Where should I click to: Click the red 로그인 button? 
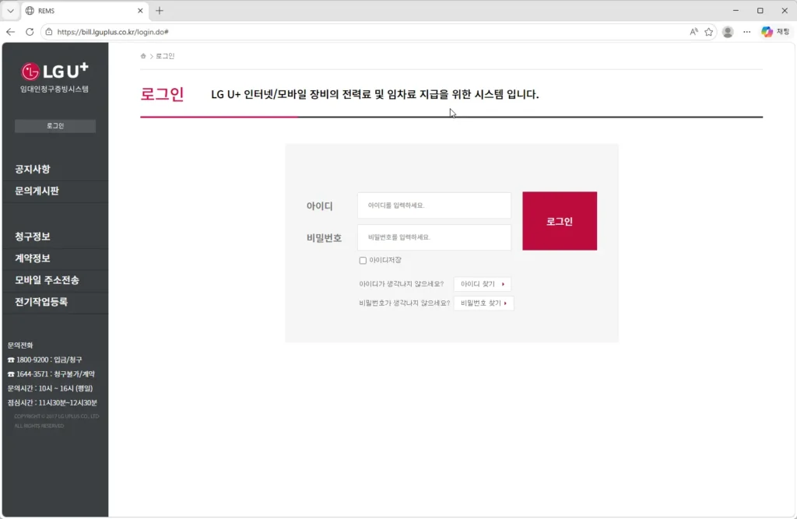tap(560, 221)
